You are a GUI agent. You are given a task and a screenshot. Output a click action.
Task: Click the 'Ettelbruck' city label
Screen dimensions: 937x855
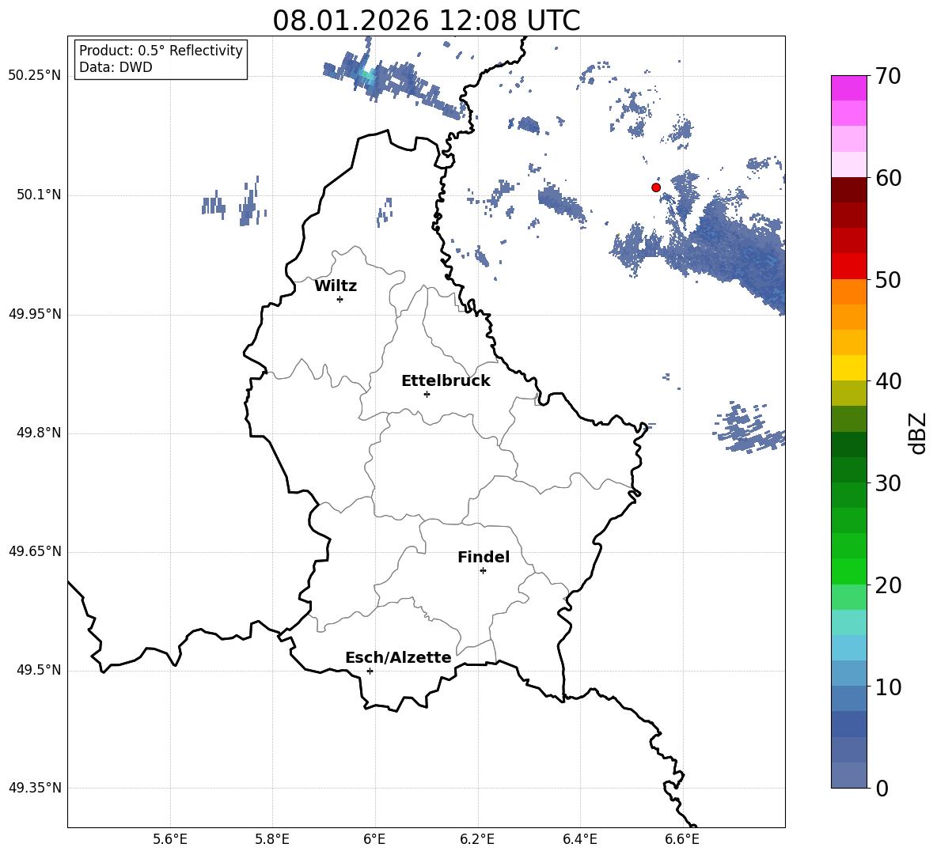446,381
